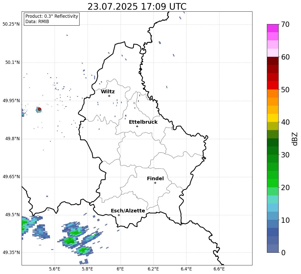Click the 49.65°N latitude label
Screen dimensions: 301x274
pos(11,177)
